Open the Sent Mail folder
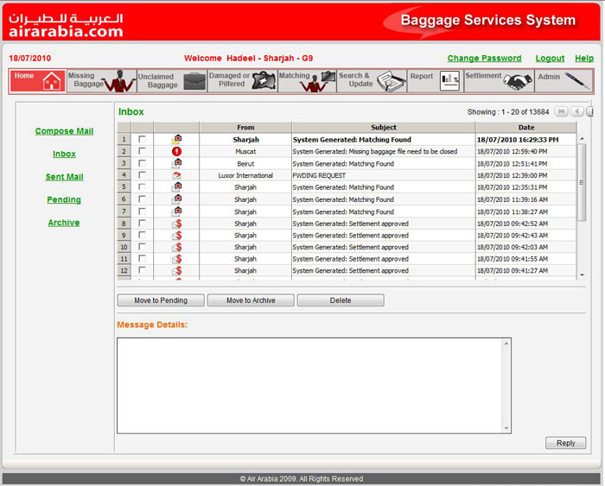The height and width of the screenshot is (486, 605). (64, 177)
